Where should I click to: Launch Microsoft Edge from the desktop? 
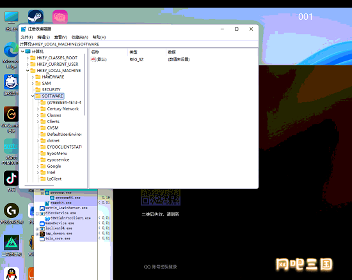[x=11, y=50]
